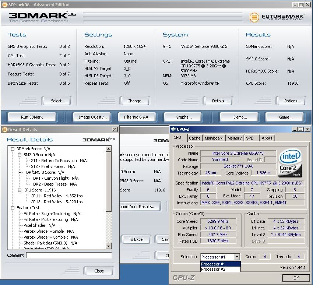Select Fill Rate - Single-Texturing row
The width and height of the screenshot is (313, 285).
click(x=52, y=214)
